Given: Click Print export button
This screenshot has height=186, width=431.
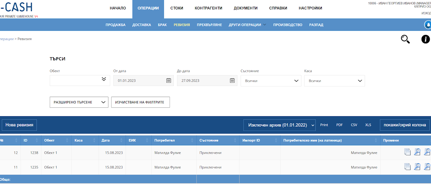Looking at the screenshot, I should (x=324, y=125).
